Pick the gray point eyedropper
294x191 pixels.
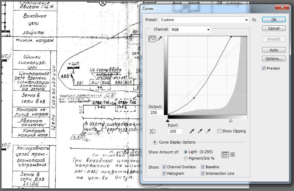pyautogui.click(x=200, y=131)
